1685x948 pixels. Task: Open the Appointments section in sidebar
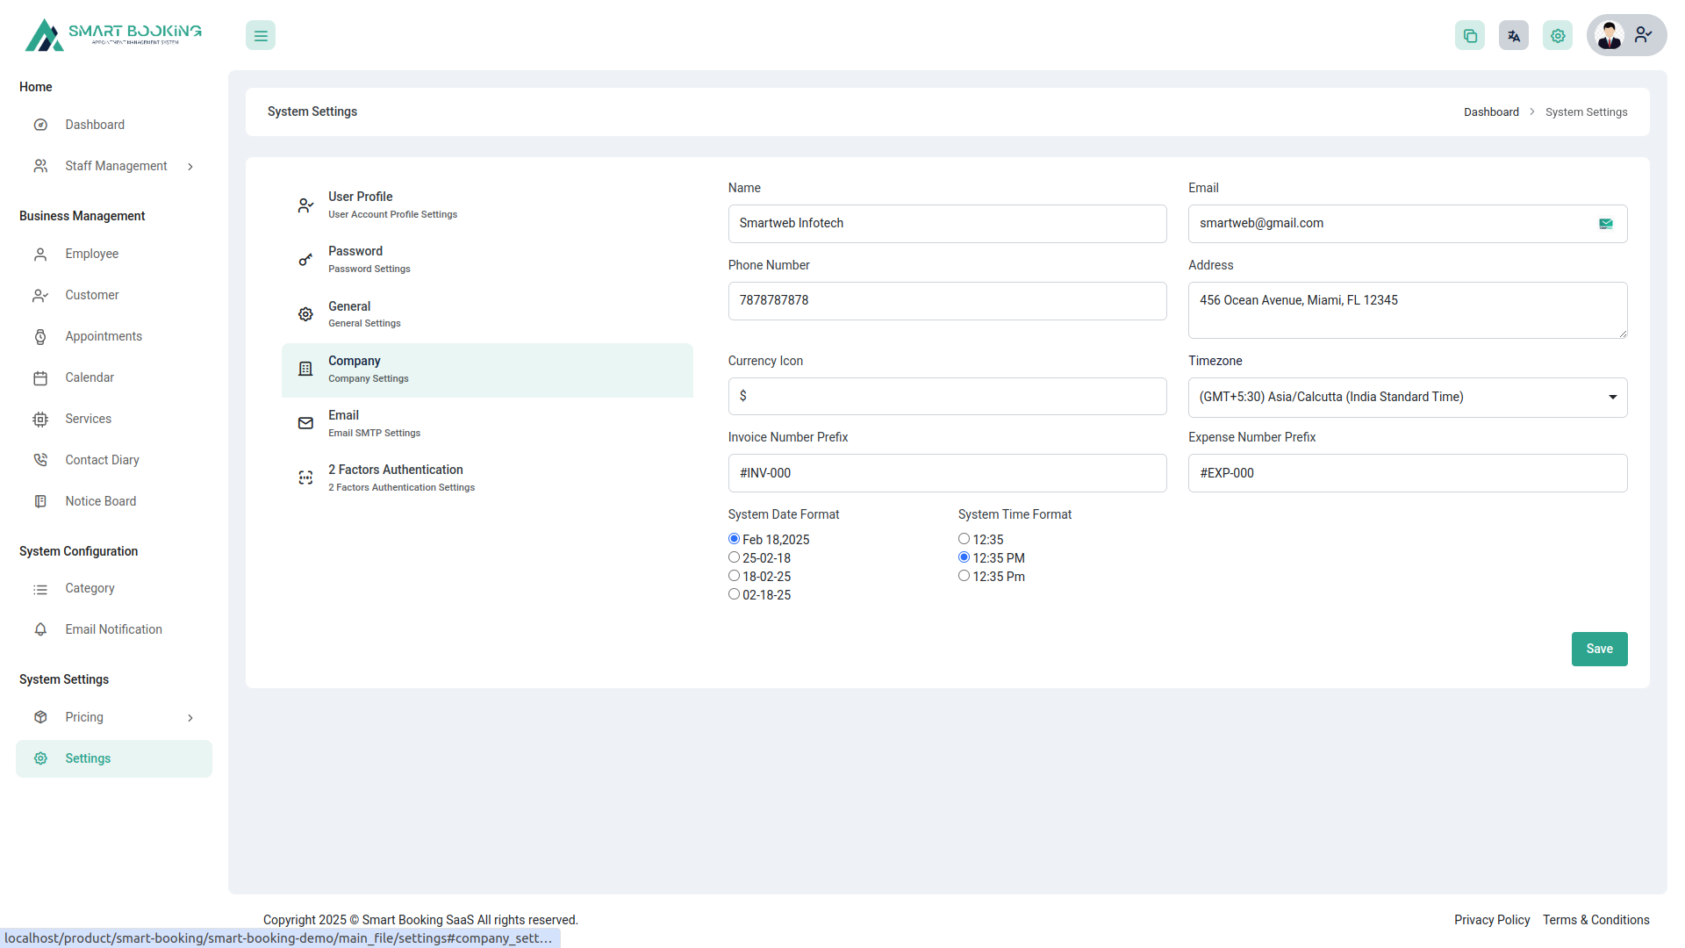pyautogui.click(x=103, y=336)
